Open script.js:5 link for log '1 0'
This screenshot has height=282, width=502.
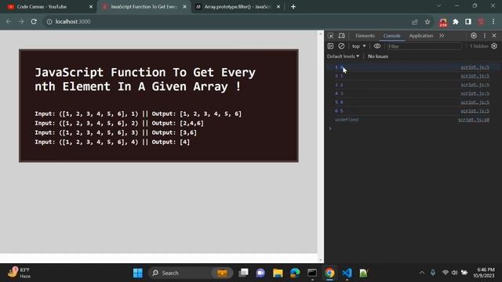(x=475, y=67)
